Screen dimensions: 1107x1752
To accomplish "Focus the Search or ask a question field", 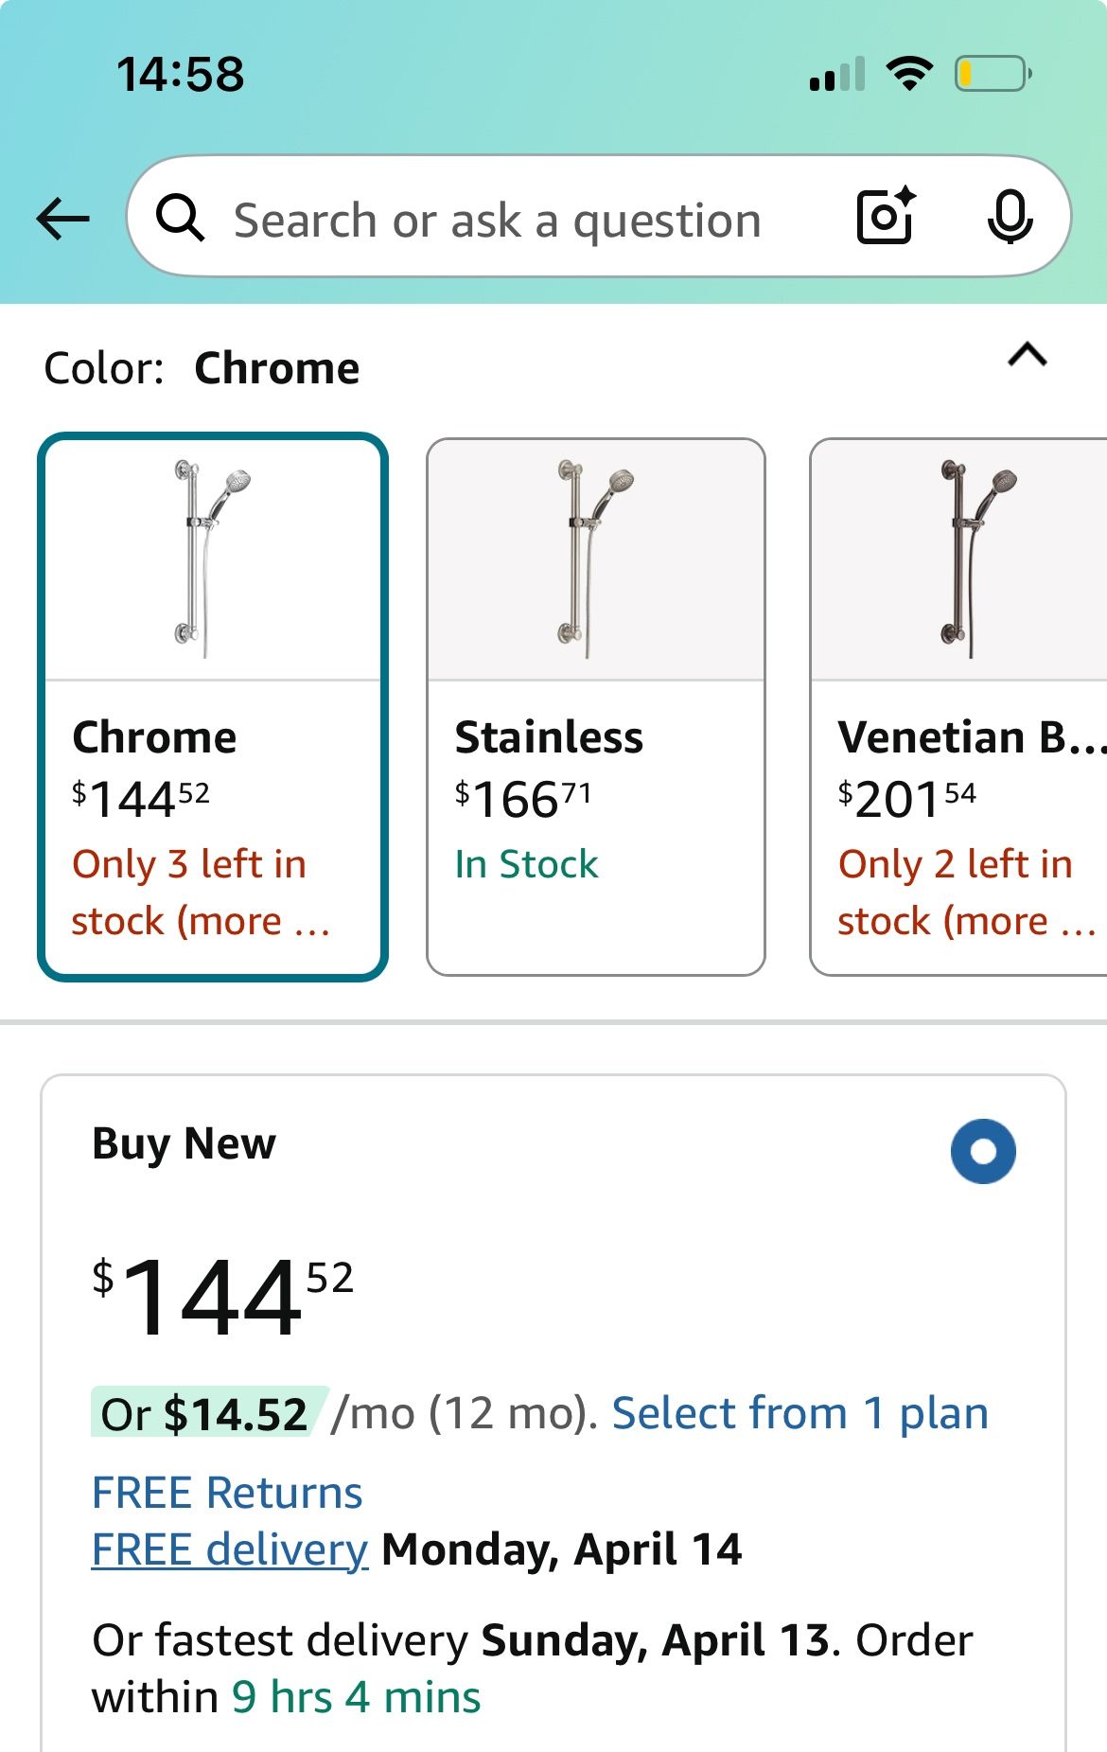I will pos(497,221).
